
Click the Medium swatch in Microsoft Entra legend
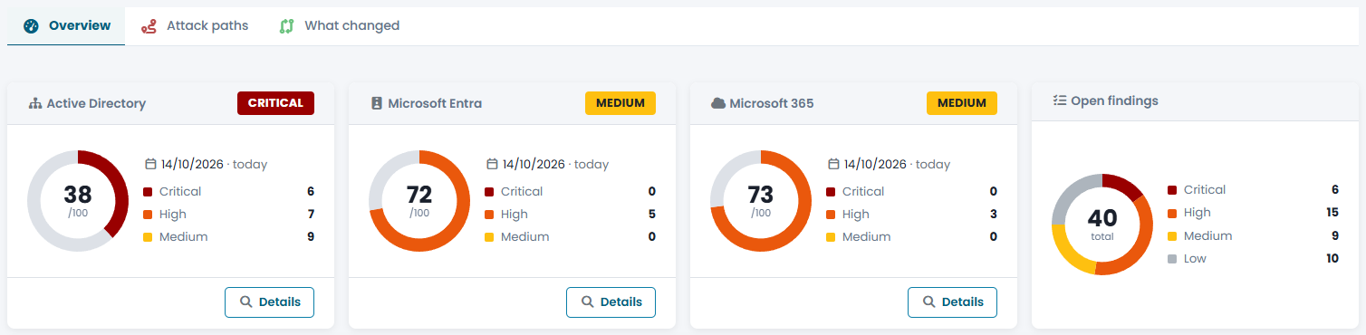pos(490,237)
